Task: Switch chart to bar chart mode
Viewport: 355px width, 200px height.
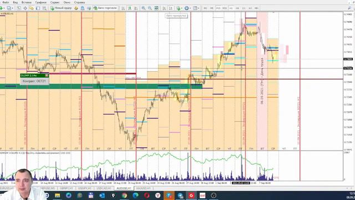Action: (123, 8)
